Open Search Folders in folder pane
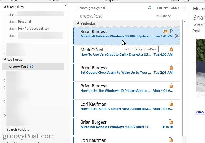Viewport: 205px width, 143px height. tap(18, 130)
